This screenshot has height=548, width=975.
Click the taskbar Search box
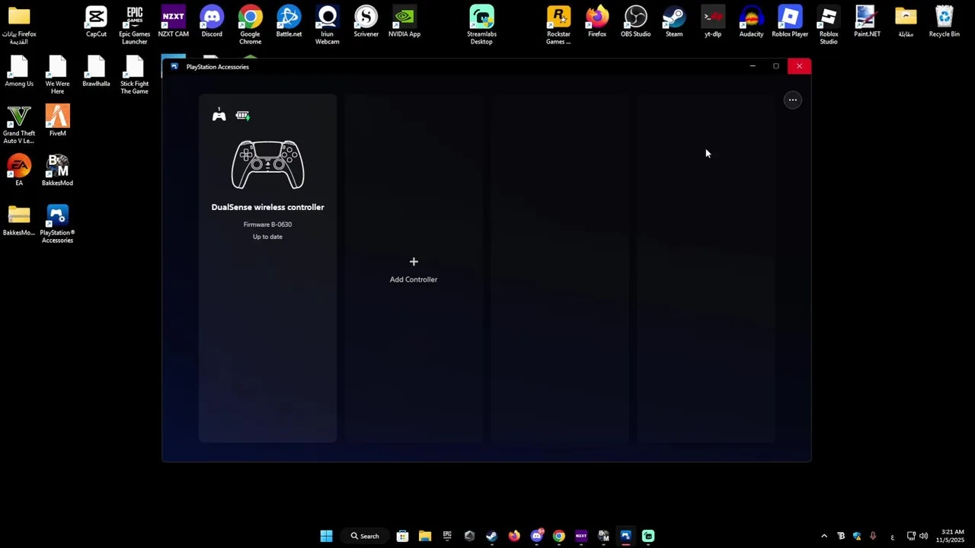(x=365, y=536)
